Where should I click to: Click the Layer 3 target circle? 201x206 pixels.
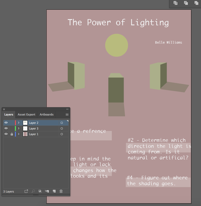pyautogui.click(x=62, y=128)
